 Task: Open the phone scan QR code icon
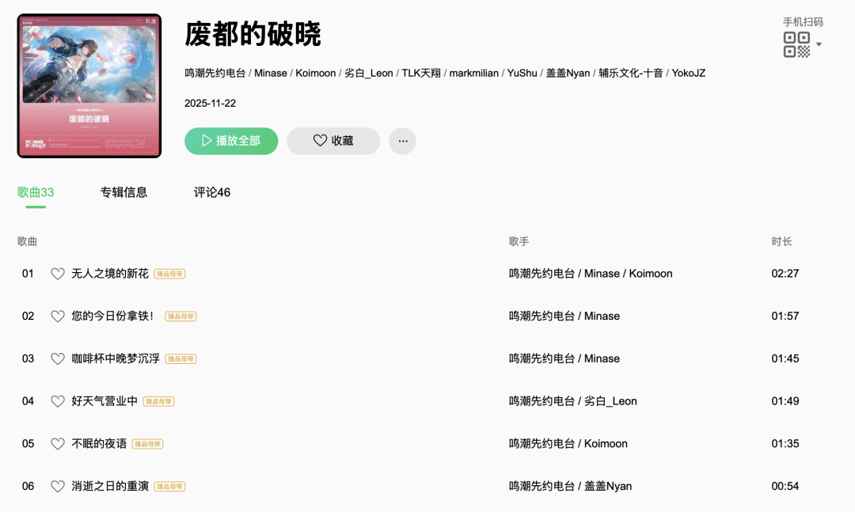pyautogui.click(x=796, y=45)
